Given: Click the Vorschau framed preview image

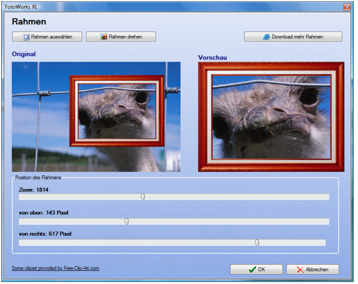Looking at the screenshot, I should 271,117.
